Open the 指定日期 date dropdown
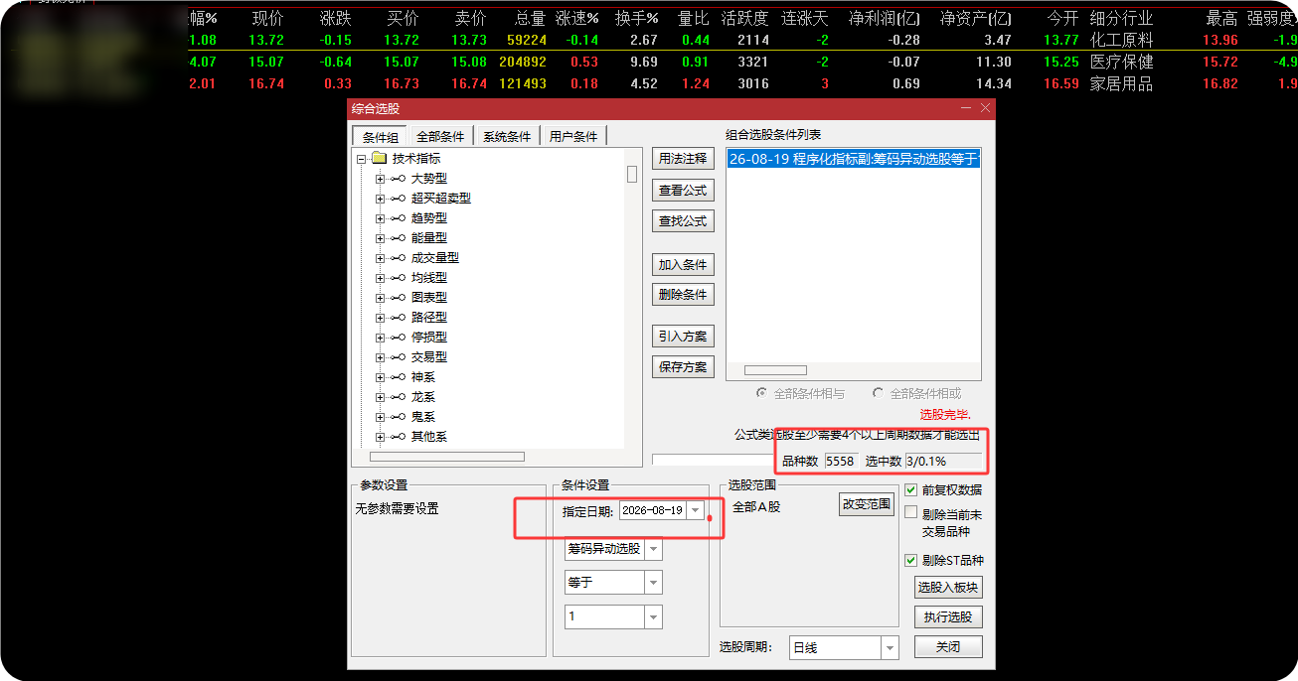This screenshot has width=1298, height=681. 696,510
